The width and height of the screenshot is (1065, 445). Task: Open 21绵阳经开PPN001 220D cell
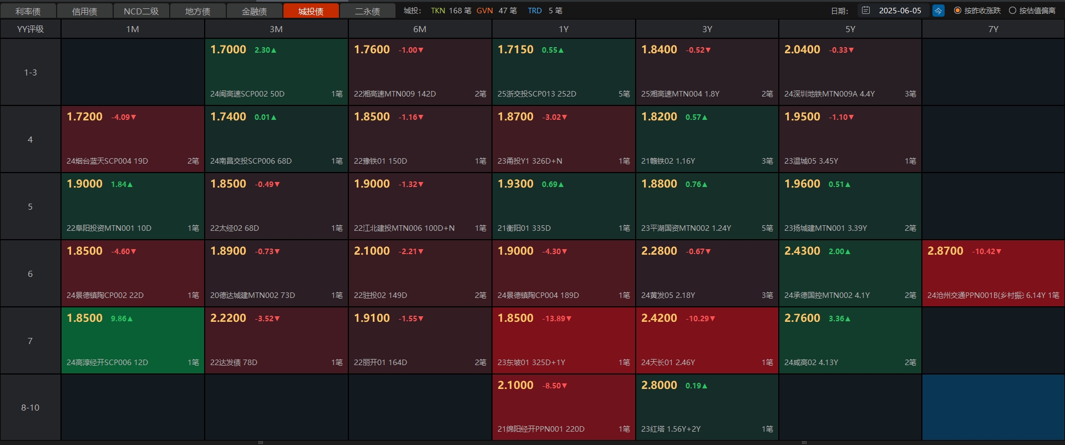click(x=564, y=407)
